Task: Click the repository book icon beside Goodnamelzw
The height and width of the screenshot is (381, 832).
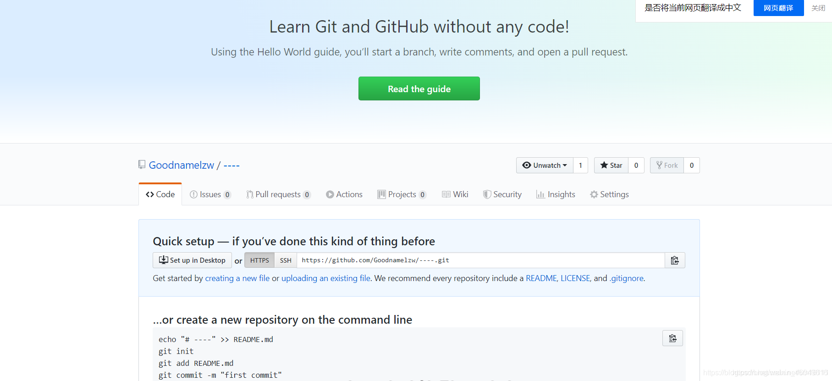Action: click(142, 165)
